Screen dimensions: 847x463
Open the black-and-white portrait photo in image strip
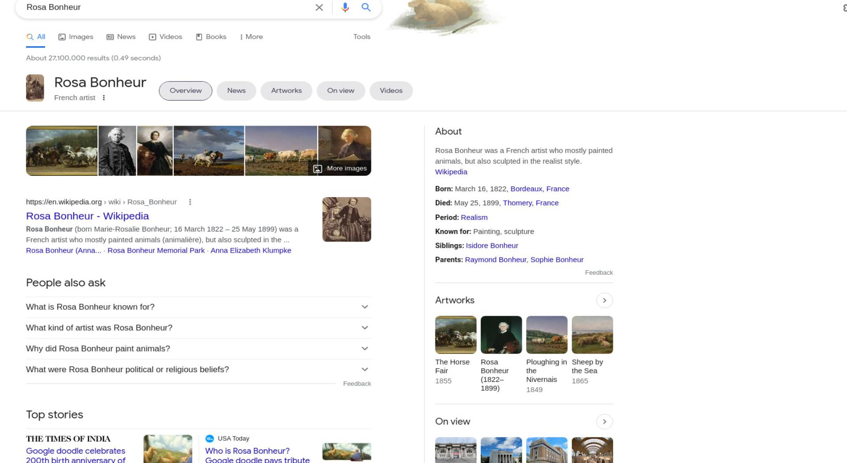117,151
